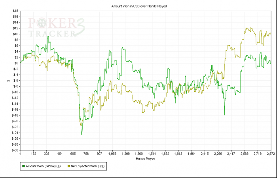The width and height of the screenshot is (277, 178).
Task: Click the 'Hands Played' x-axis title
Action: point(146,159)
